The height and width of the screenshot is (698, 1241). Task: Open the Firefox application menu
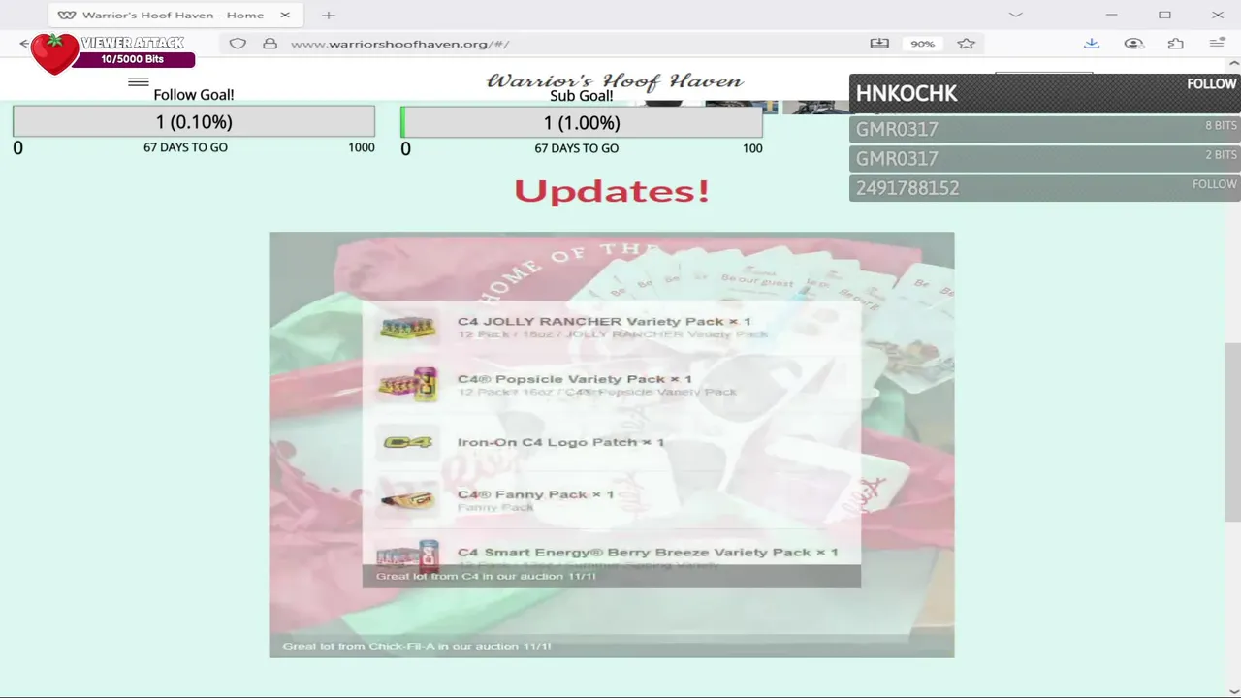point(1218,44)
